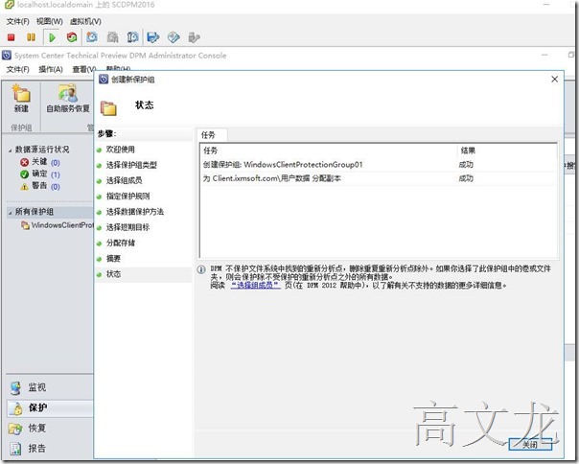This screenshot has height=464, width=579.
Task: Click the DPM icon in dialog title bar
Action: (x=104, y=79)
